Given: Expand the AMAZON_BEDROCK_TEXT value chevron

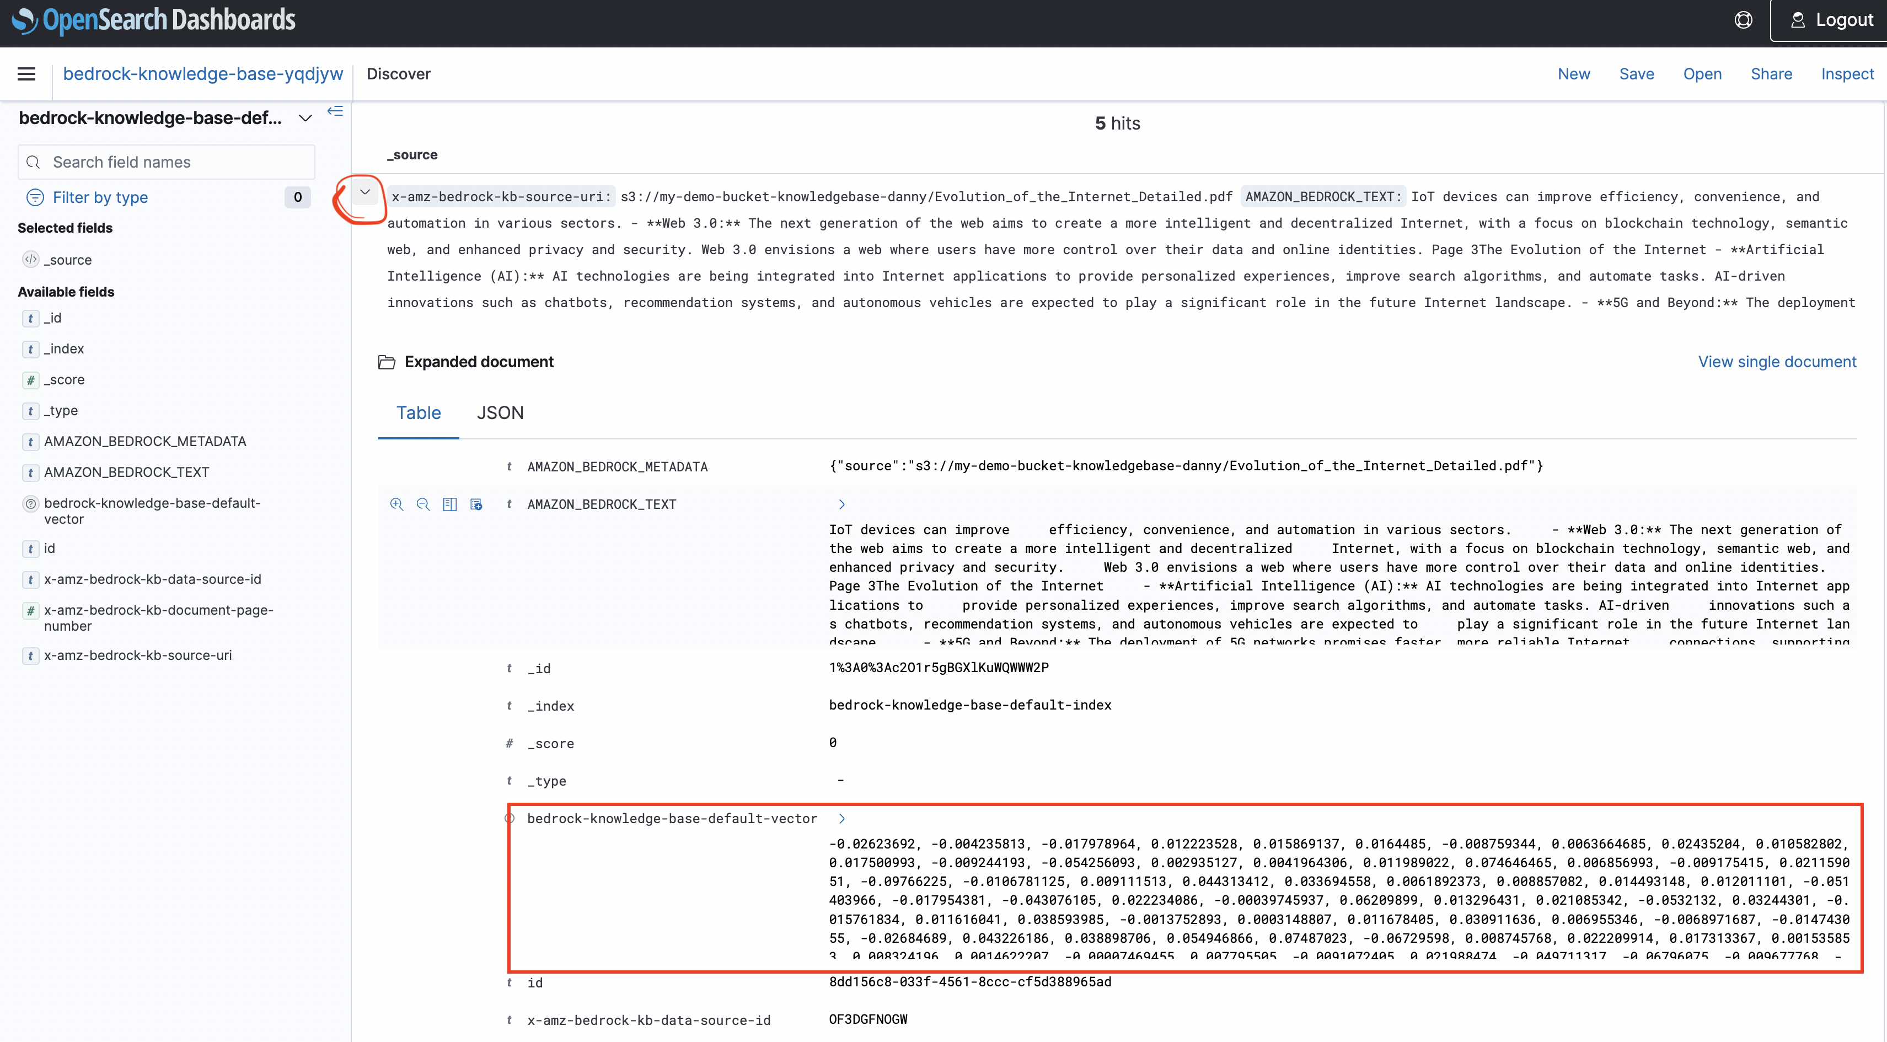Looking at the screenshot, I should click(x=841, y=504).
